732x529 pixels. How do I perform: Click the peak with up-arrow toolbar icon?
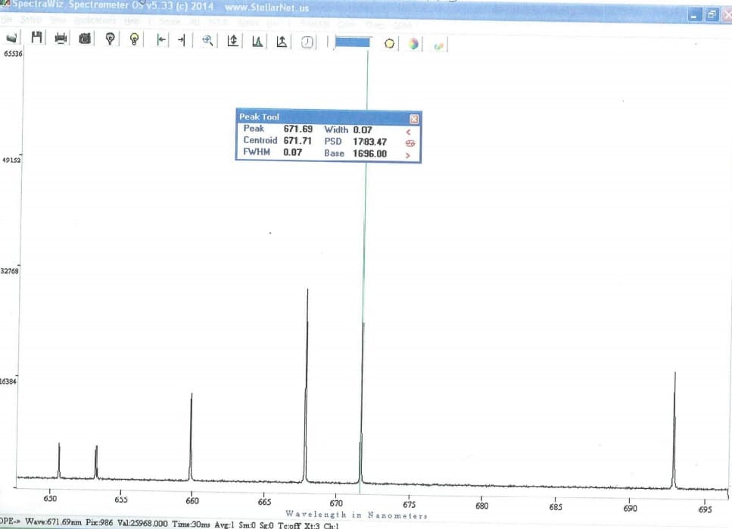click(x=282, y=42)
